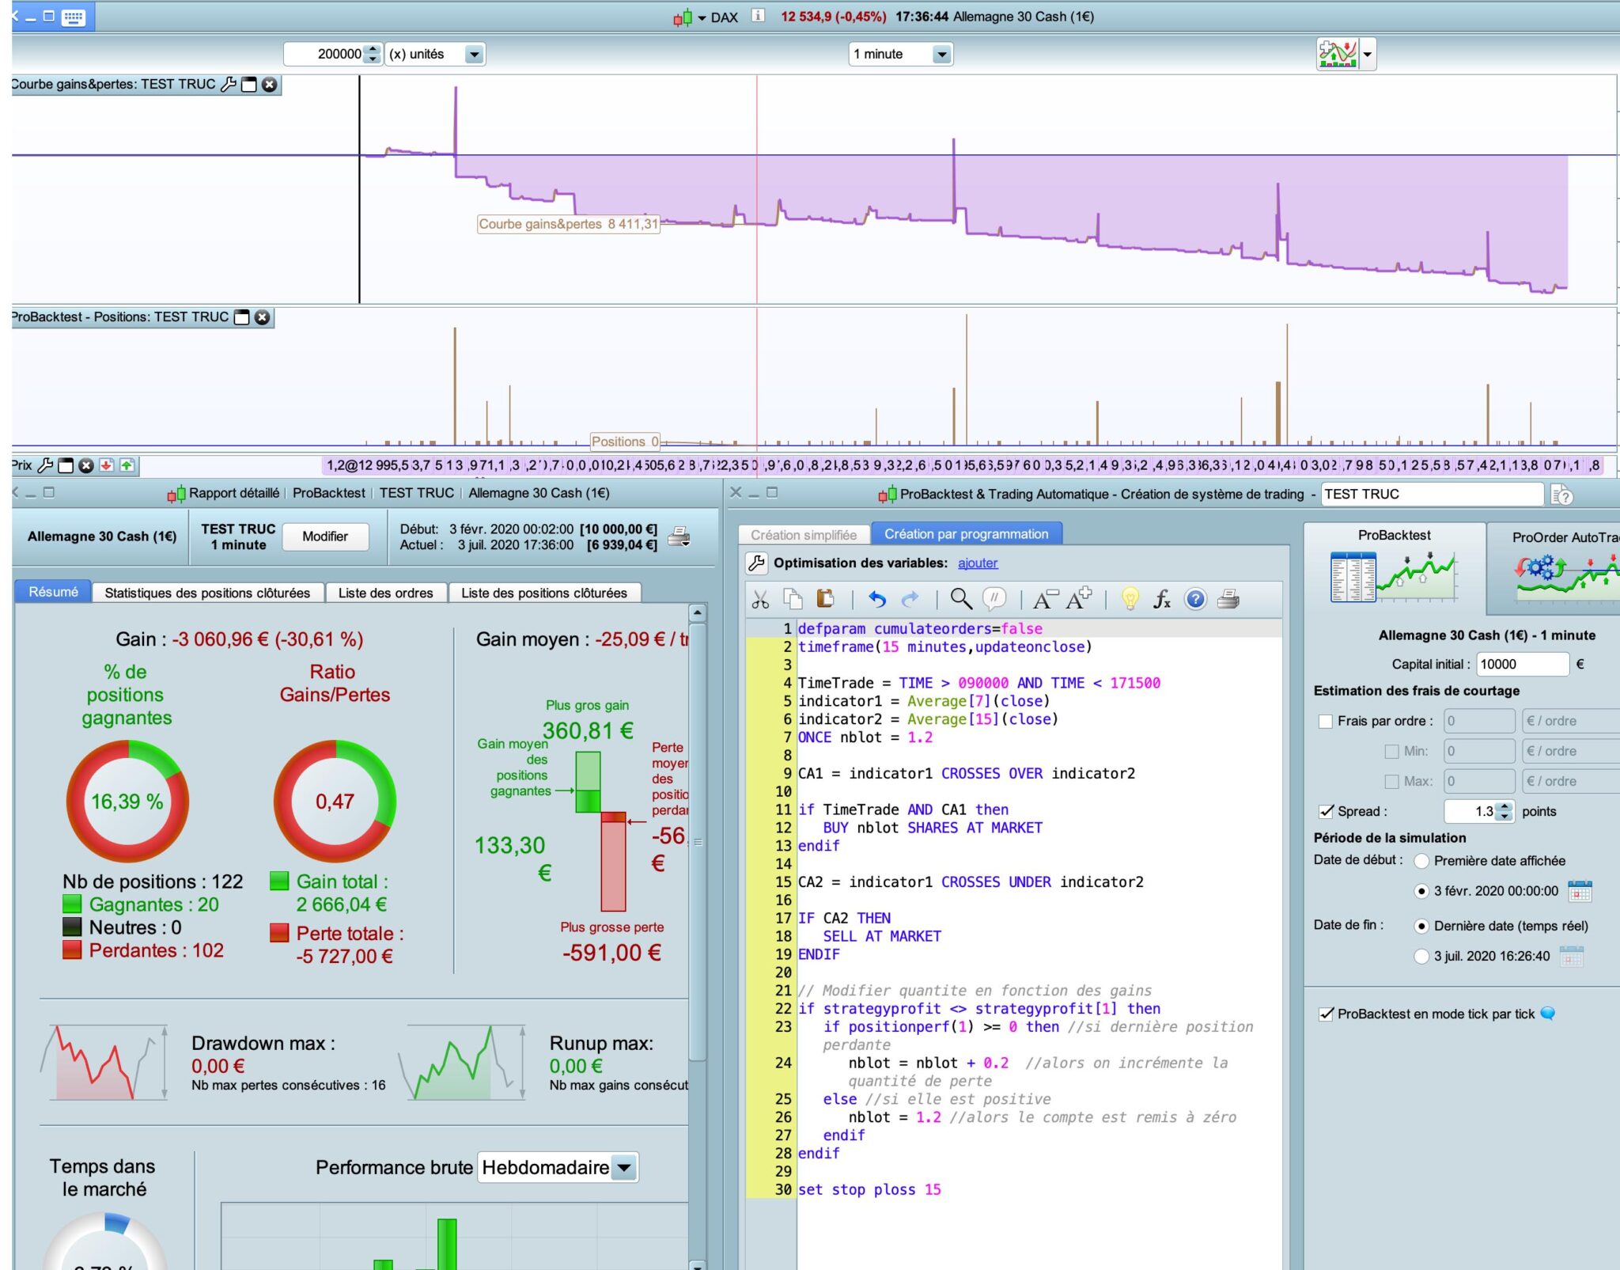Viewport: 1620px width, 1270px height.
Task: Switch to Liste des ordres tab
Action: pyautogui.click(x=385, y=593)
